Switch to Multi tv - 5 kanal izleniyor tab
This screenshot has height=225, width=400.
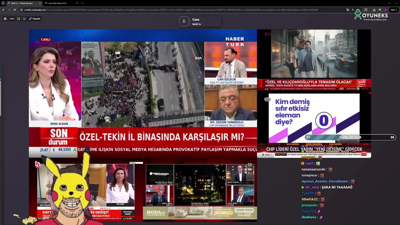point(24,3)
